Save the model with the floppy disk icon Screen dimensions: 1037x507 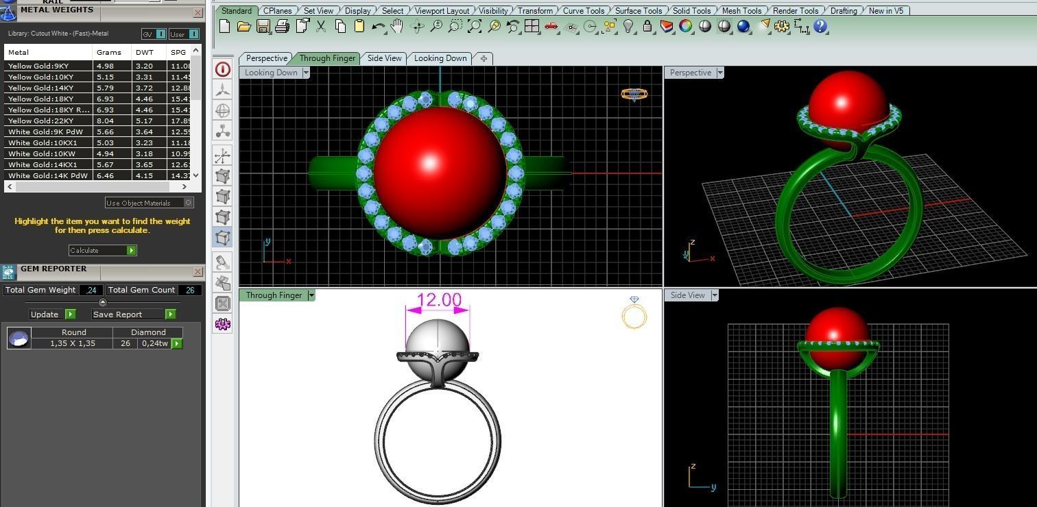[x=263, y=27]
